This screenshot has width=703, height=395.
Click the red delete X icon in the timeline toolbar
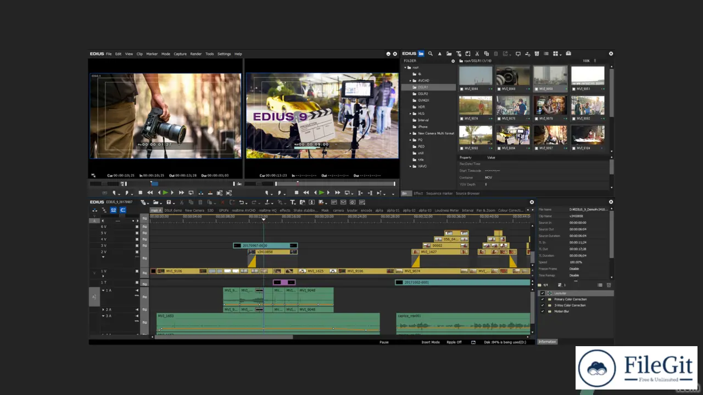pyautogui.click(x=222, y=202)
